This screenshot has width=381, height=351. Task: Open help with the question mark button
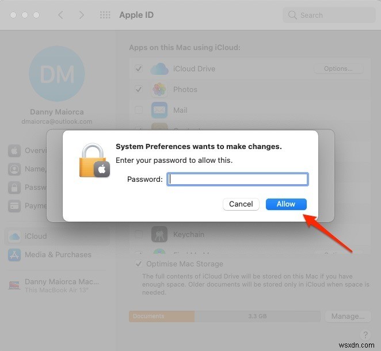(x=365, y=335)
